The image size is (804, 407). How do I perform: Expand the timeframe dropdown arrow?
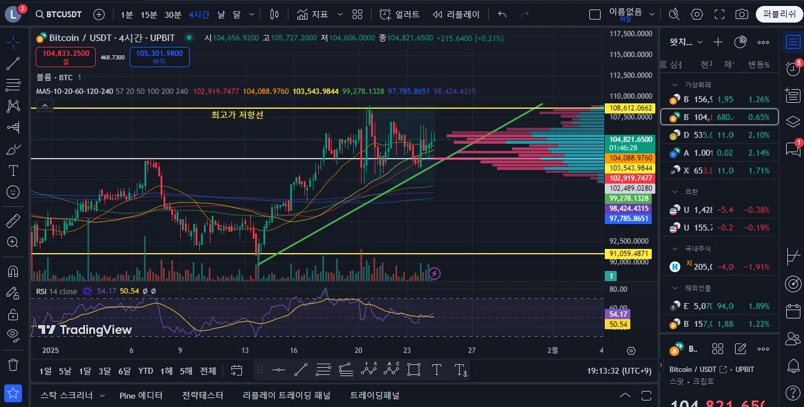(252, 14)
